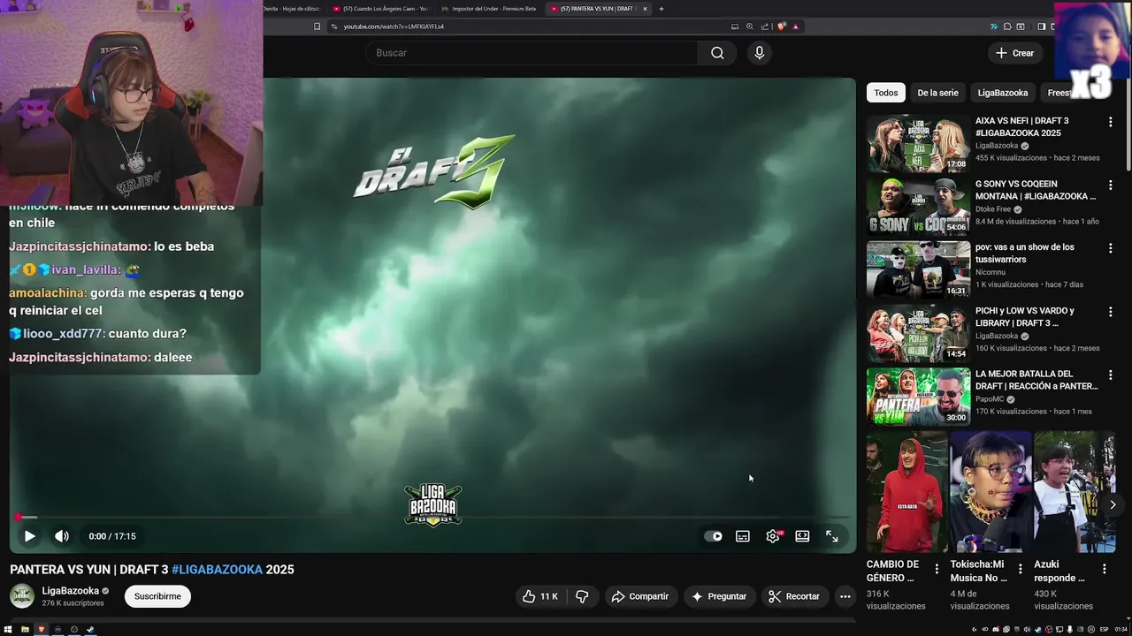Open the Crear menu
This screenshot has height=636, width=1132.
click(x=1014, y=53)
